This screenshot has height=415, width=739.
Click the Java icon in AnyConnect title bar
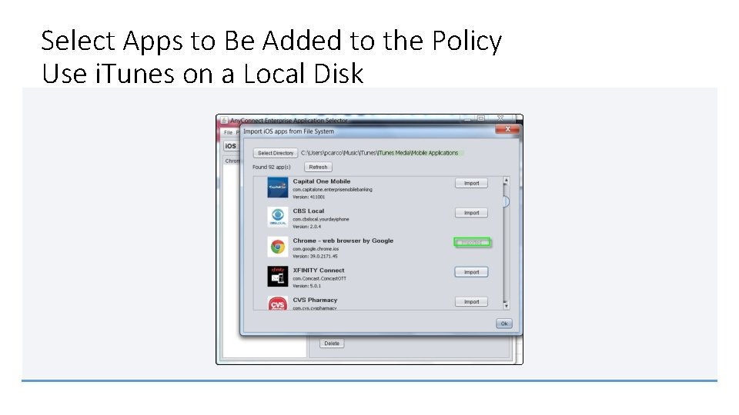click(x=224, y=121)
